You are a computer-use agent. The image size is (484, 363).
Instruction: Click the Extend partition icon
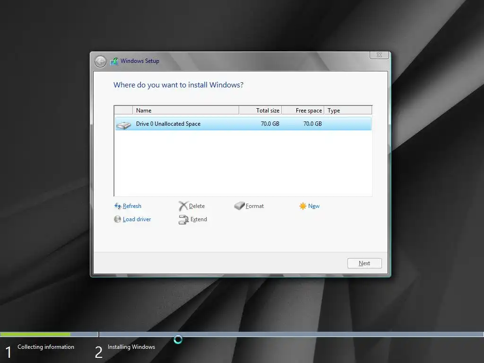coord(183,219)
